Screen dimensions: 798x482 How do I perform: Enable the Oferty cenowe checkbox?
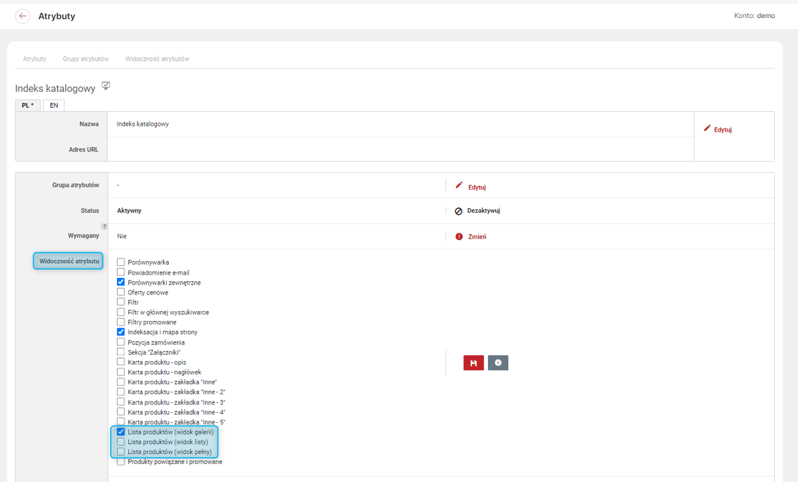click(121, 293)
